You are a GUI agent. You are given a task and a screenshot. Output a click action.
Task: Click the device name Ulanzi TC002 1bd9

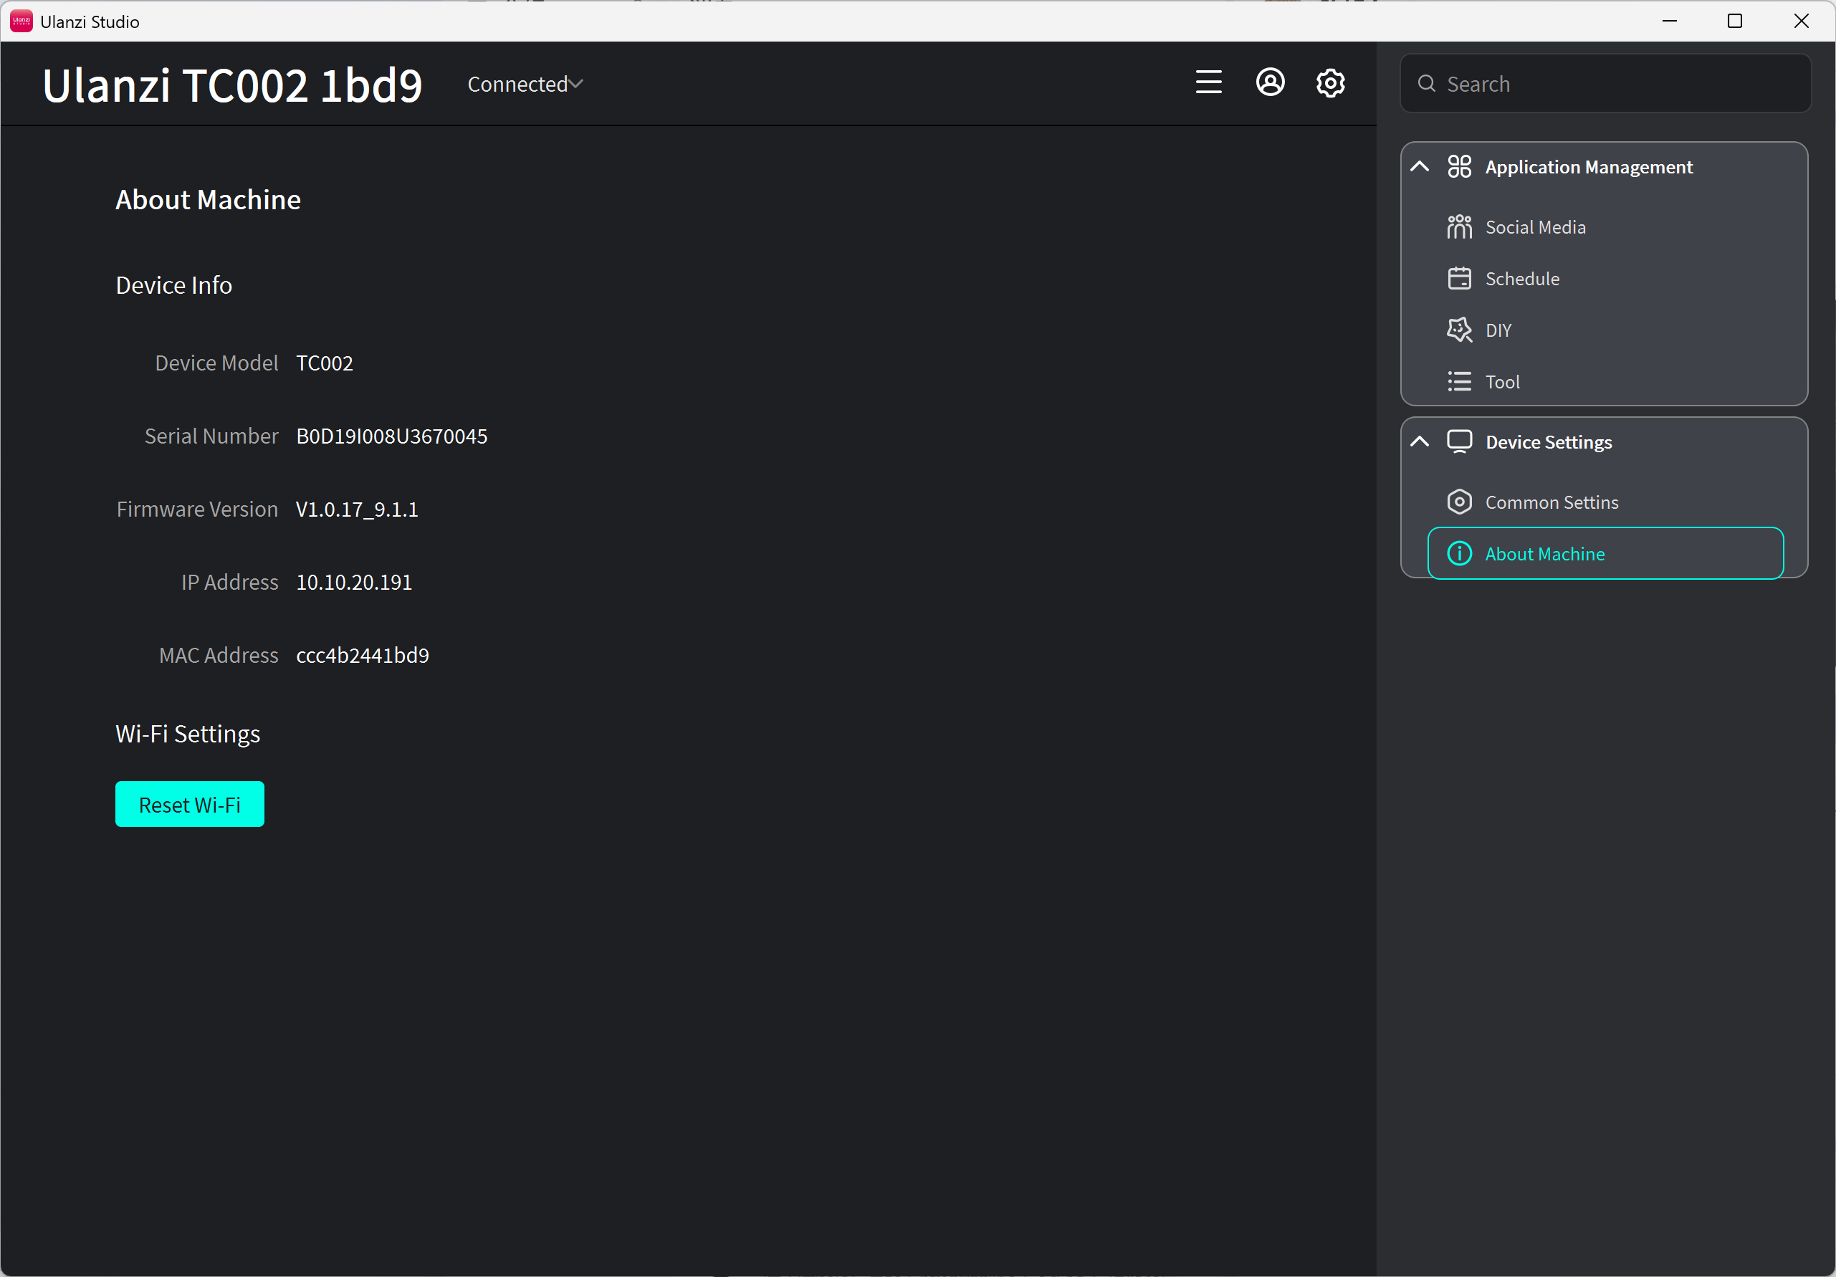click(x=232, y=85)
